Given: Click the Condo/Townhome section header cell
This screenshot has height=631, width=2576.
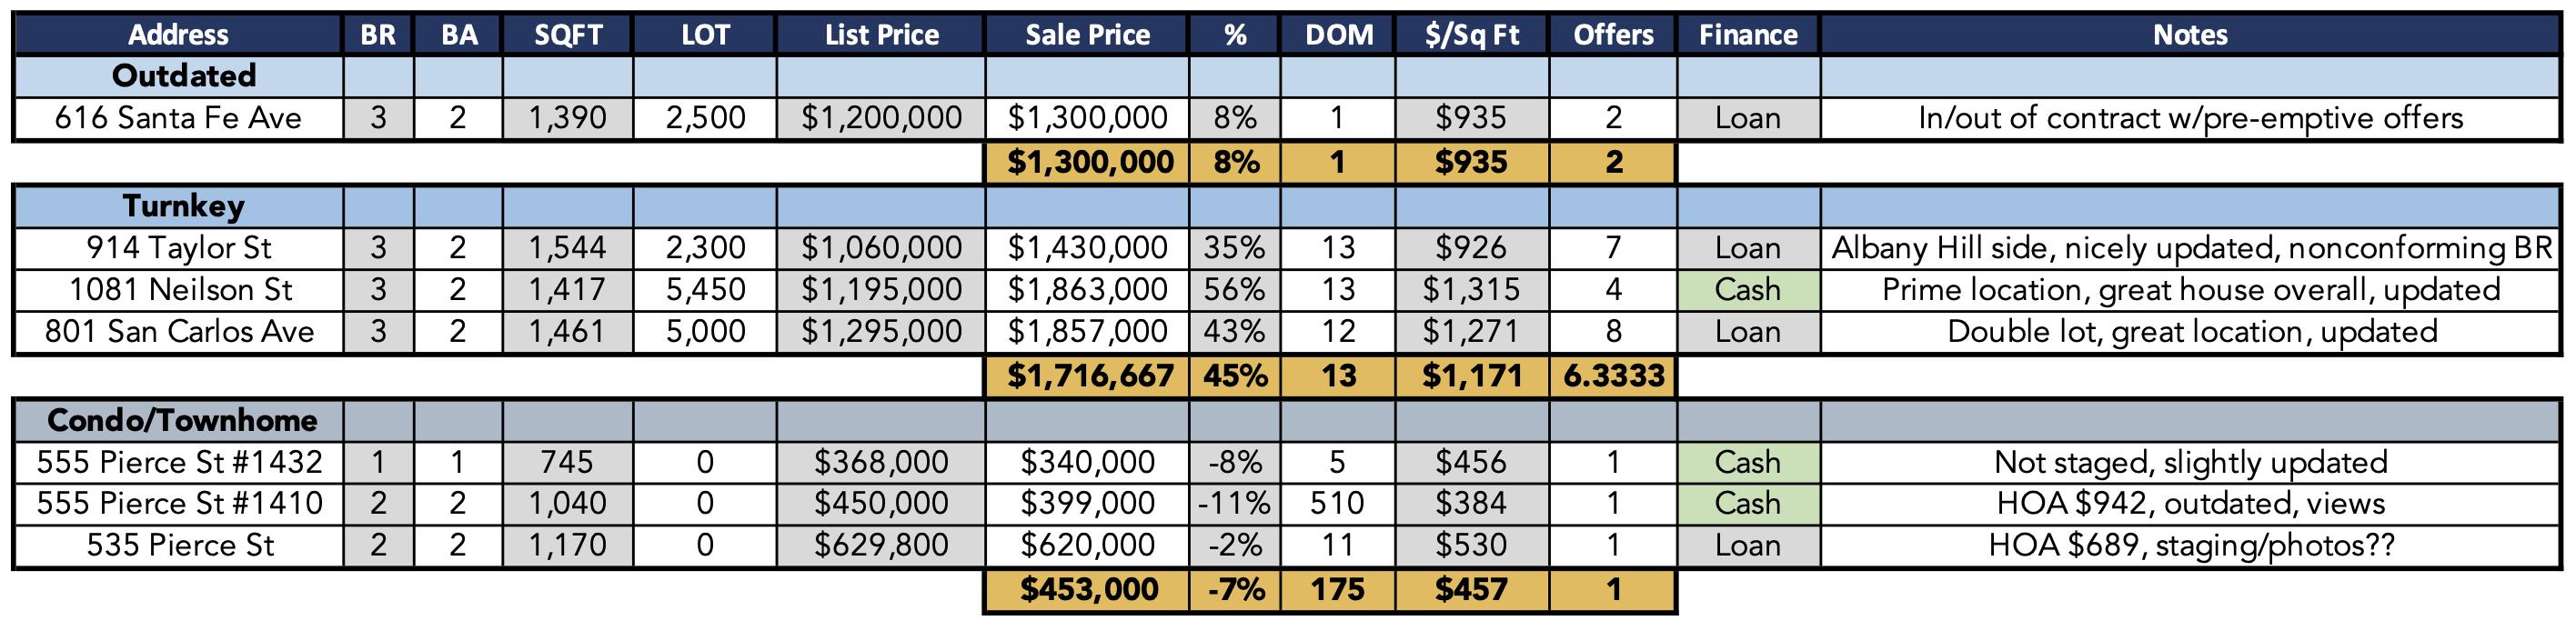Looking at the screenshot, I should tap(181, 420).
